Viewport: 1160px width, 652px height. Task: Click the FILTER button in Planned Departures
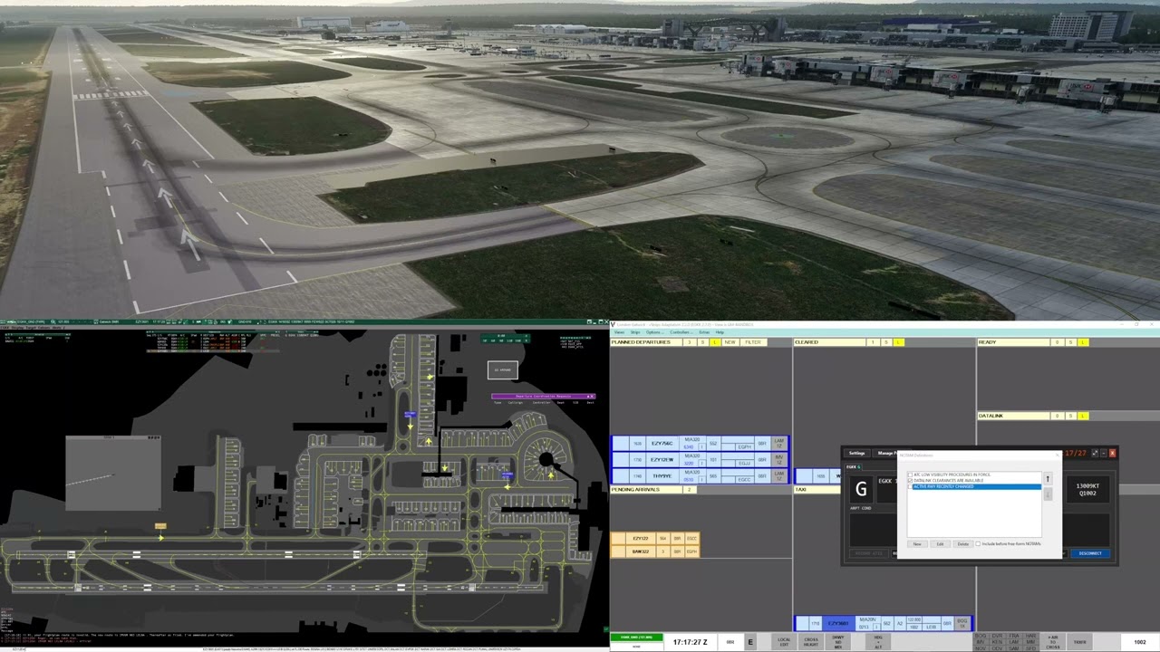[x=753, y=342]
